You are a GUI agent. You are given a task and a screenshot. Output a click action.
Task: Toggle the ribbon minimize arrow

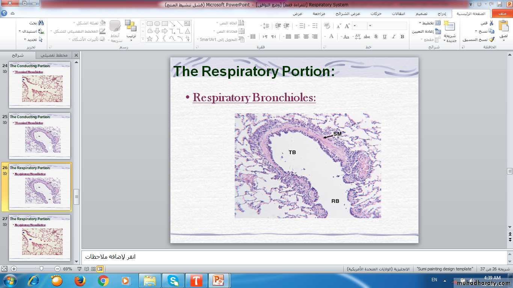pos(13,13)
